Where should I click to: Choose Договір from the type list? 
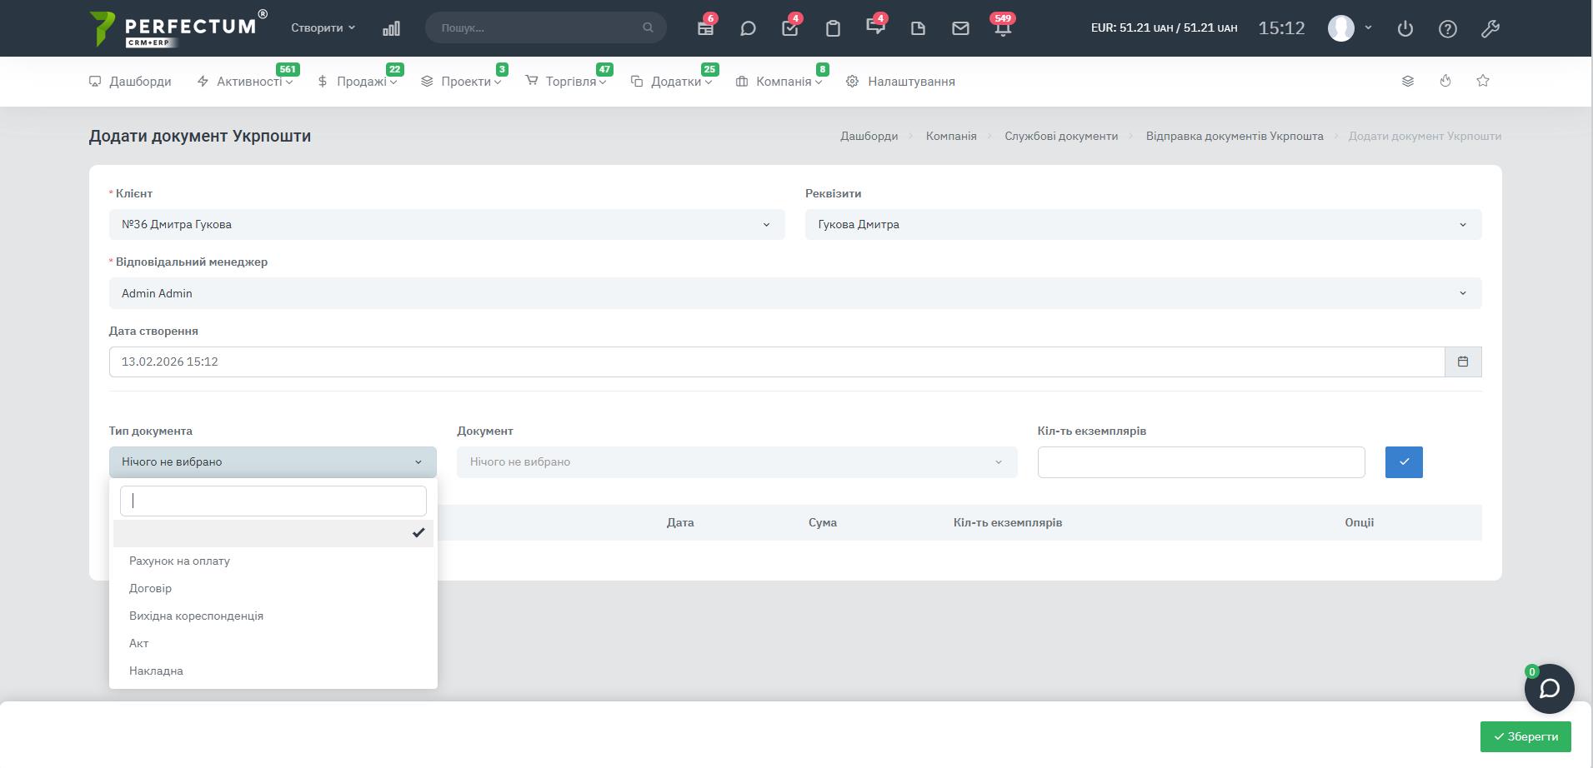click(151, 588)
